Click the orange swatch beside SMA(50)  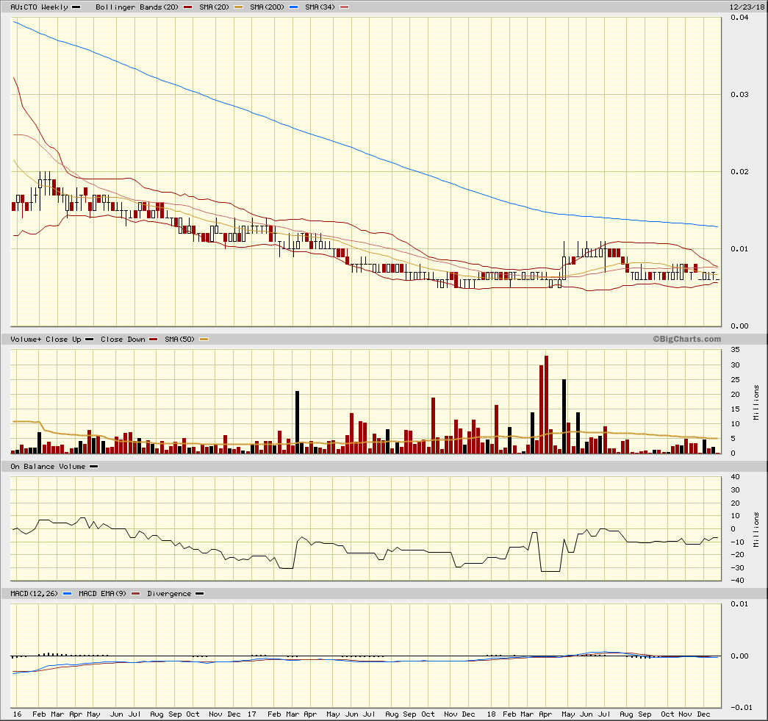click(204, 340)
